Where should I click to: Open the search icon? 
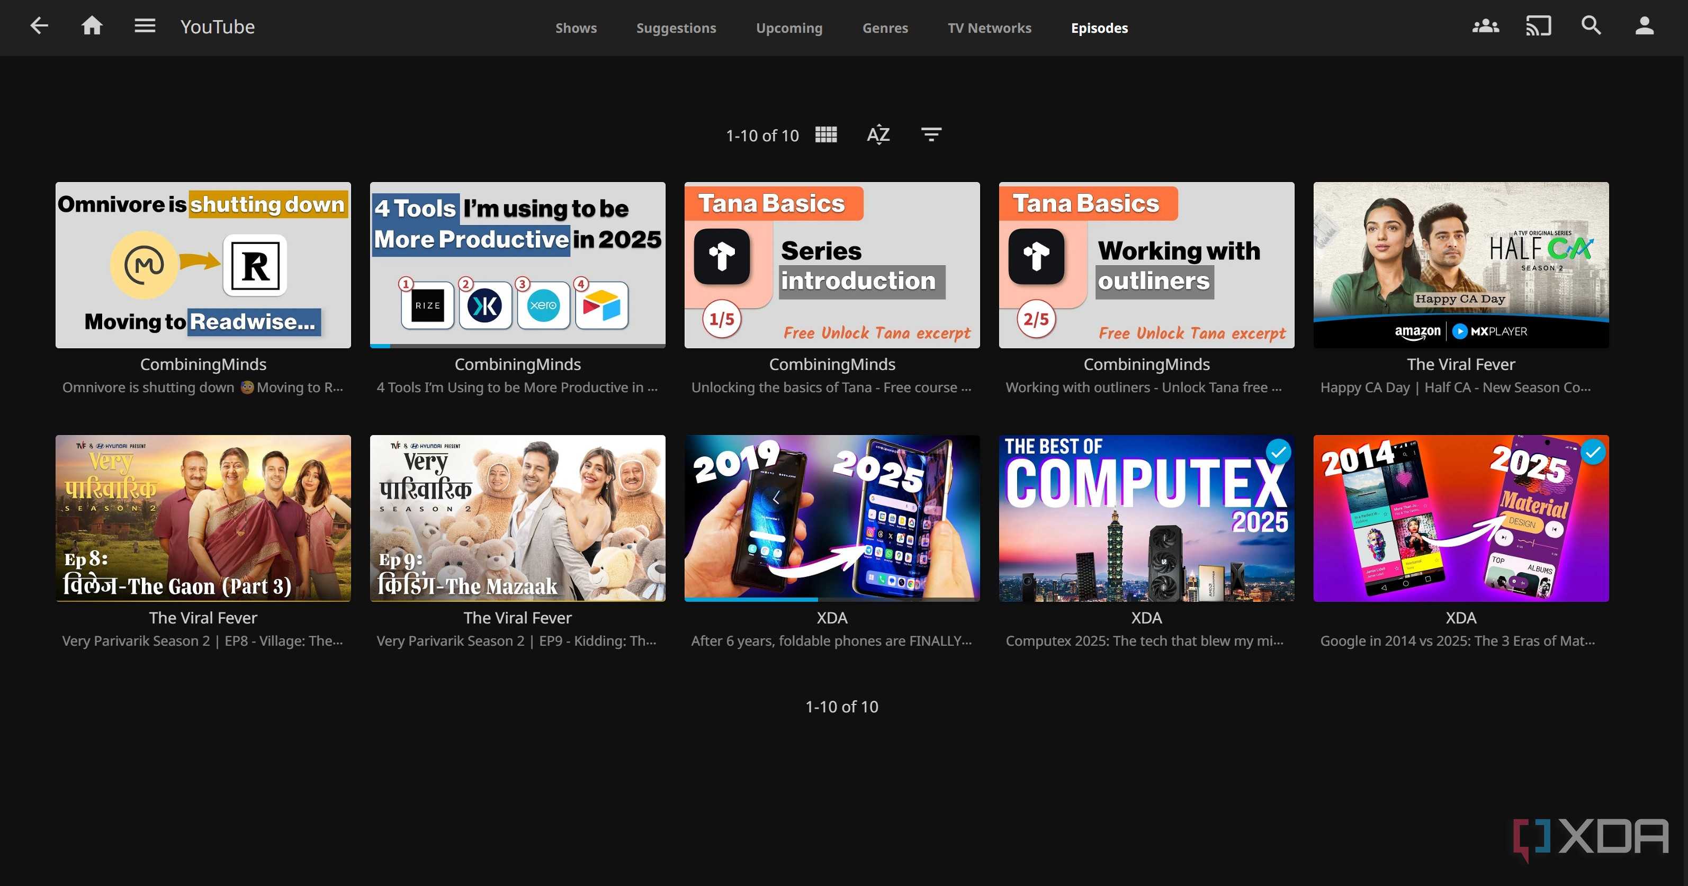tap(1591, 26)
